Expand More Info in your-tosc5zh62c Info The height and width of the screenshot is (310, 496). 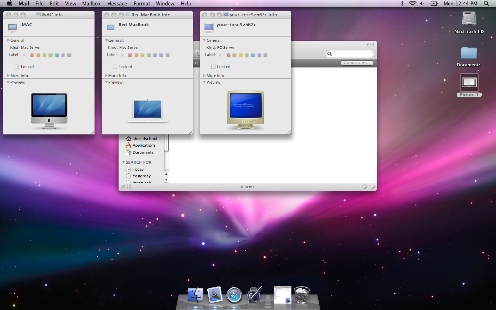(204, 75)
